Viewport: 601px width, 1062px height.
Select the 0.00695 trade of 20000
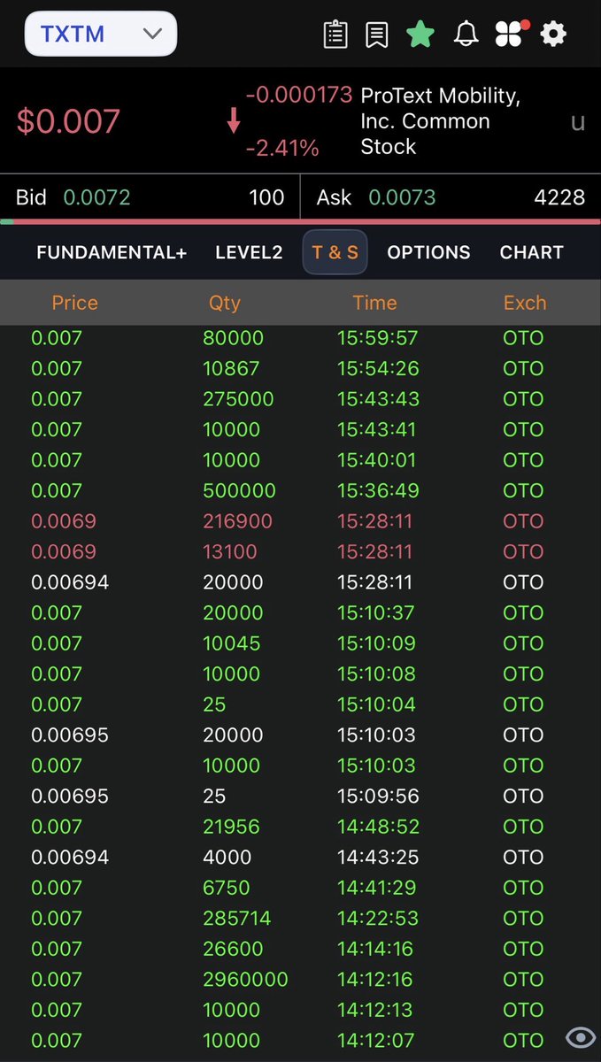pos(300,735)
